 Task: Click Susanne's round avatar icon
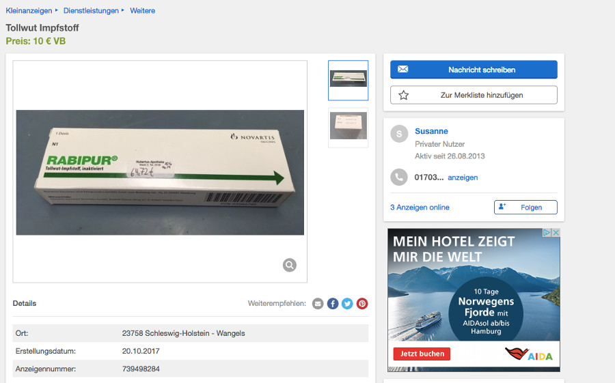click(398, 134)
